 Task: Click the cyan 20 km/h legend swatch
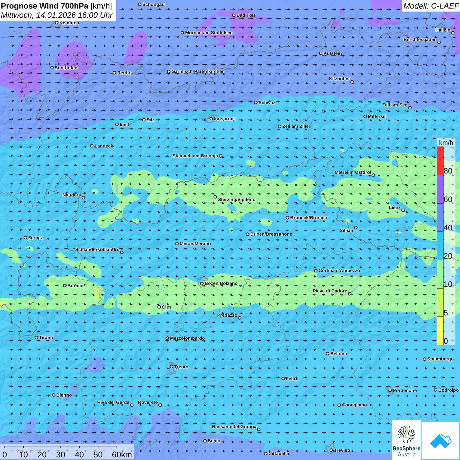tap(440, 246)
